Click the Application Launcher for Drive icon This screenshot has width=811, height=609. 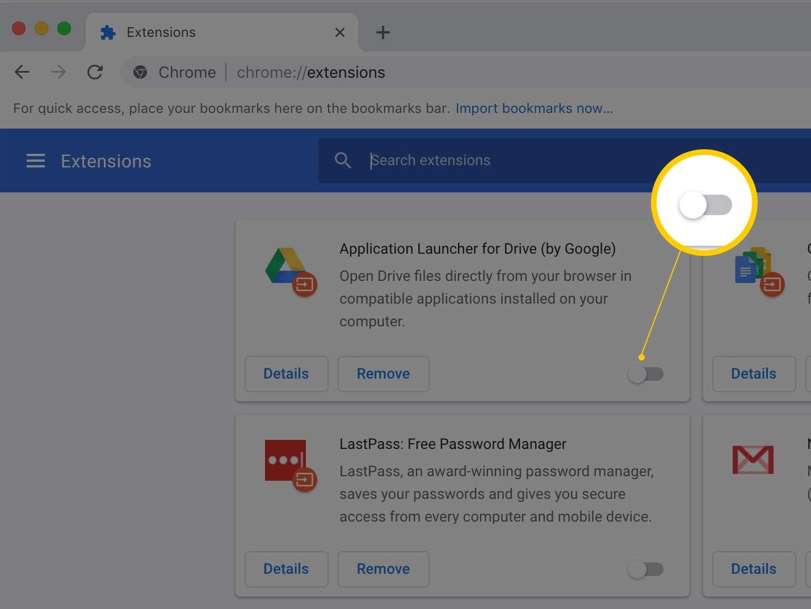point(289,272)
